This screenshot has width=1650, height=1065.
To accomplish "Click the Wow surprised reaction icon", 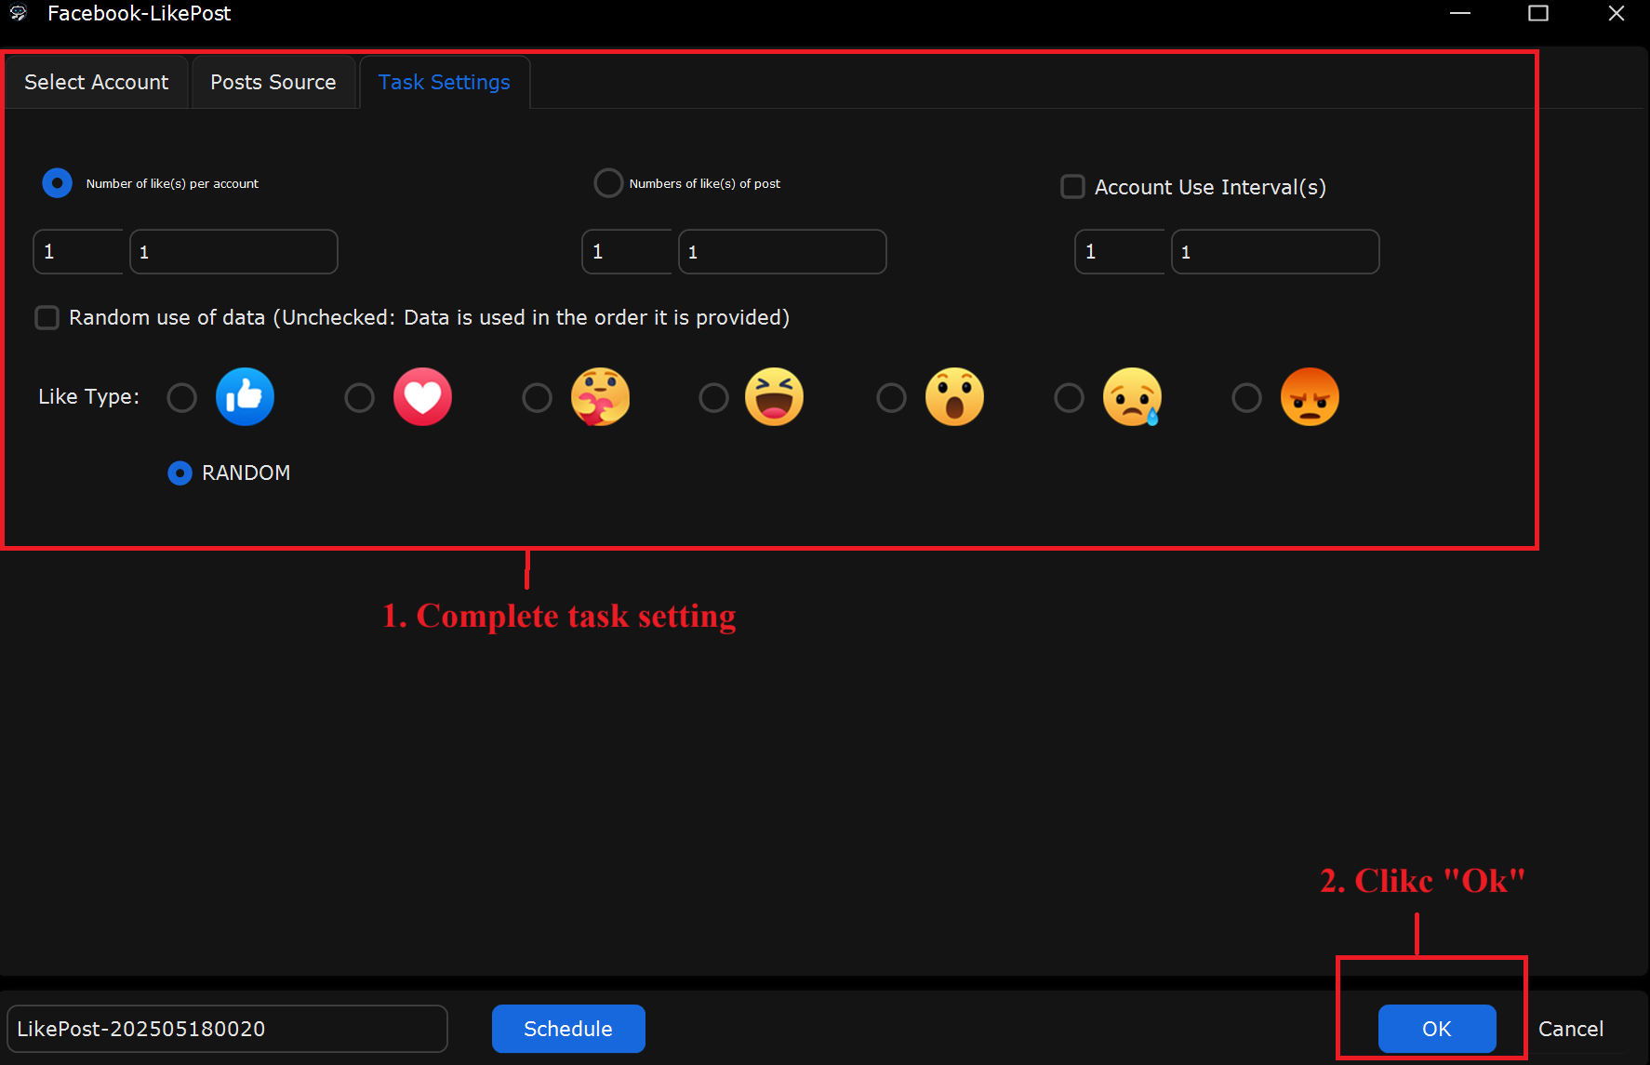I will (x=954, y=397).
